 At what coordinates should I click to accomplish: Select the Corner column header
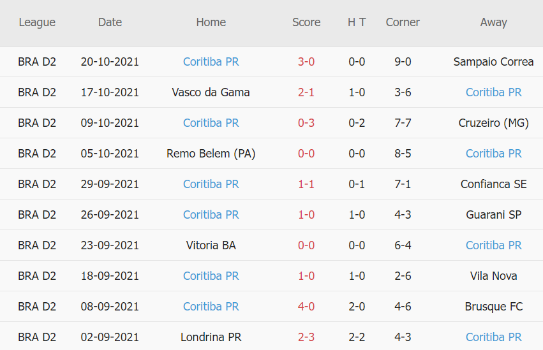[x=403, y=22]
